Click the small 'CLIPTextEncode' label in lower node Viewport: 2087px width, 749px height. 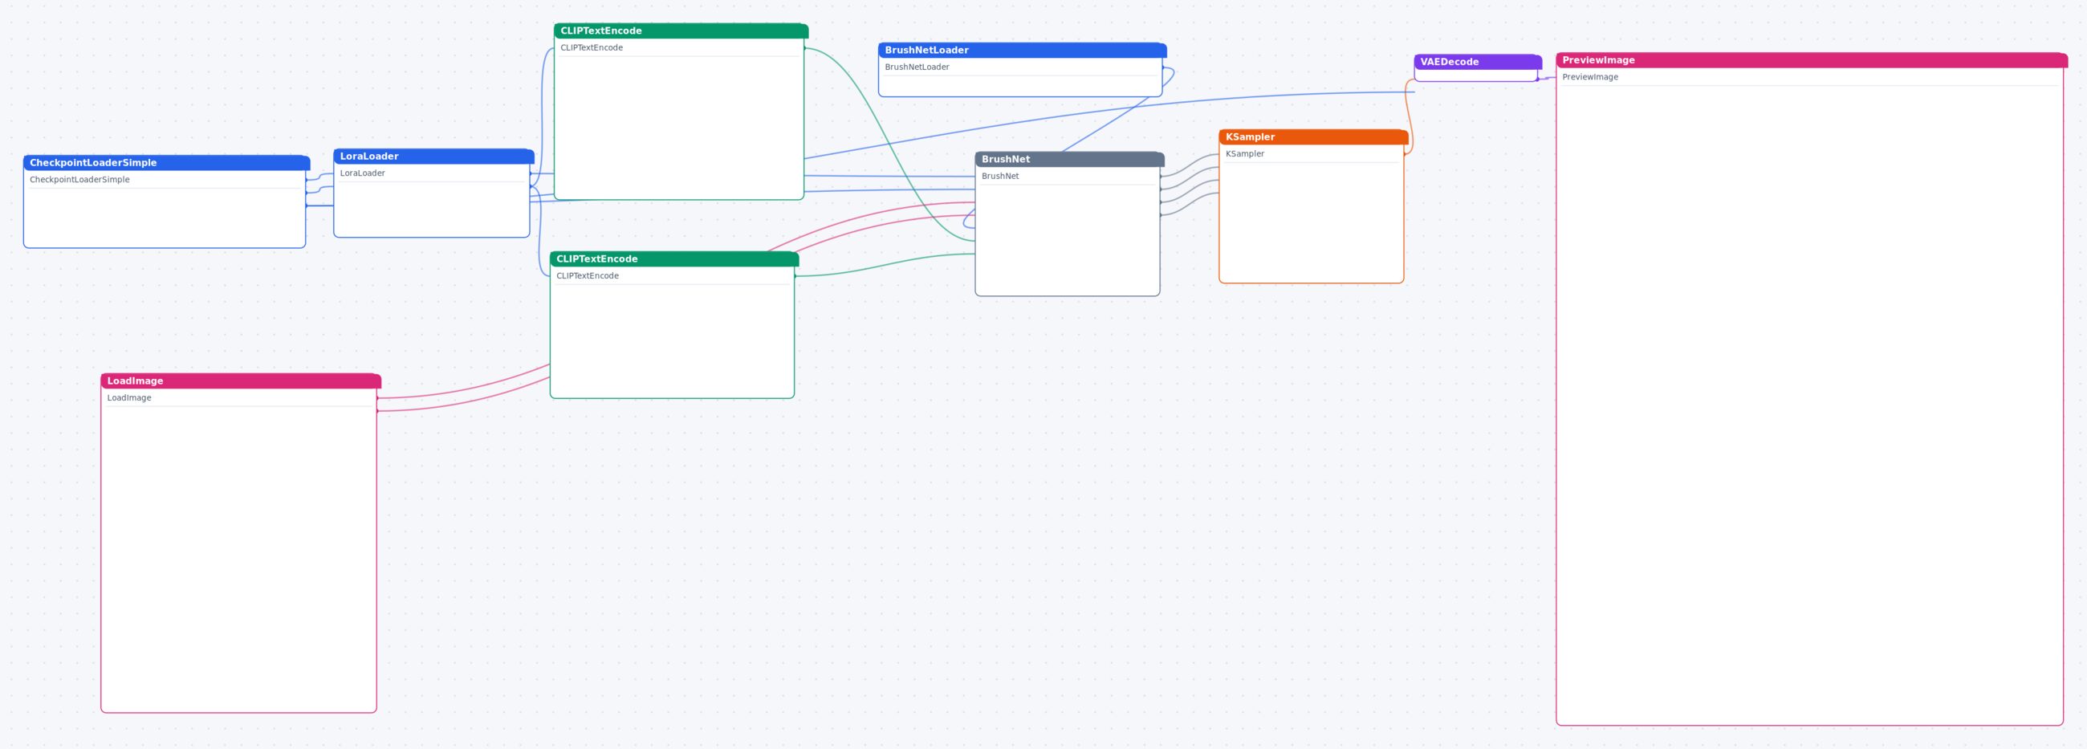(x=588, y=276)
